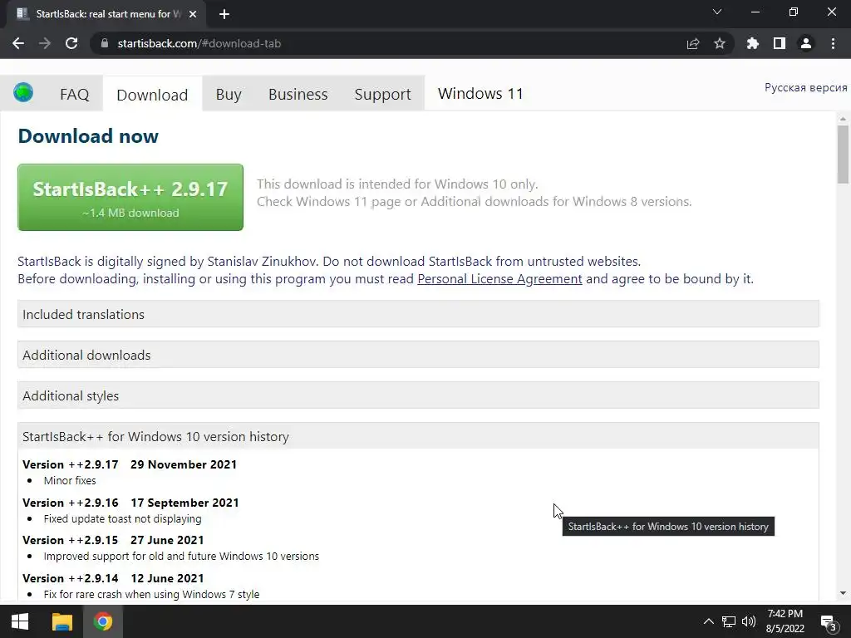Click the page scrollbar thumb

pos(843,155)
